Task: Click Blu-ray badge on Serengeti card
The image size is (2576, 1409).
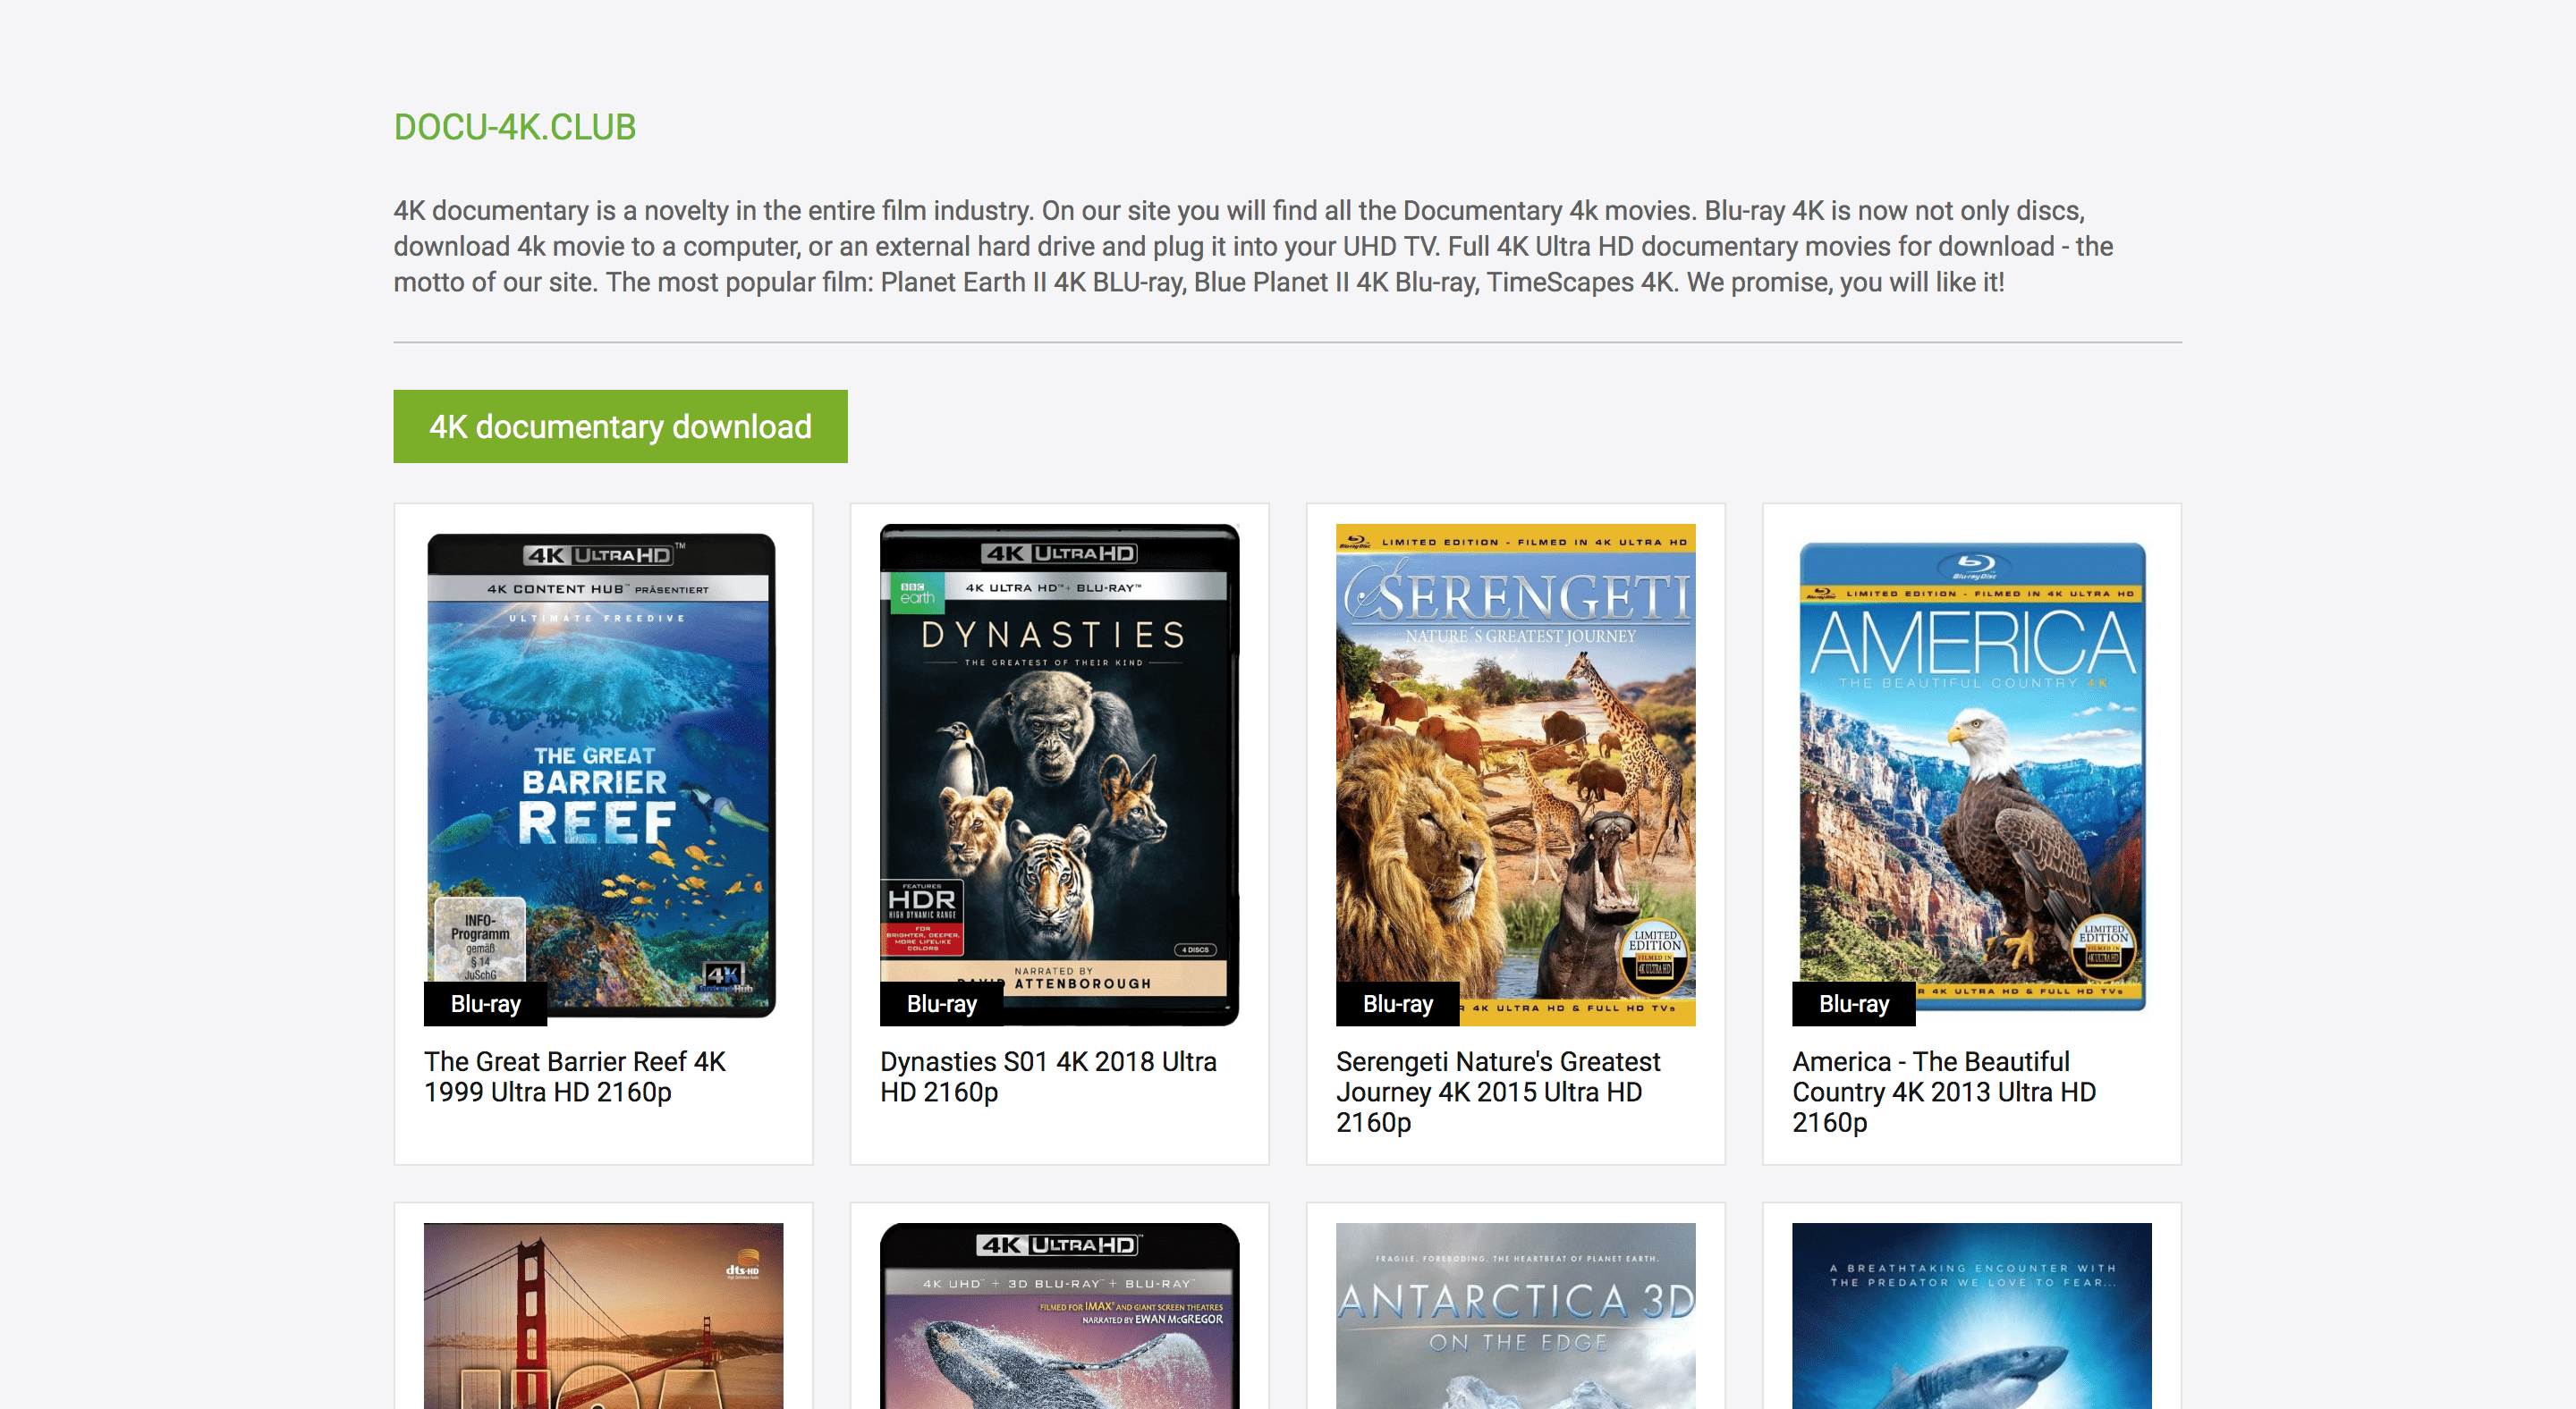Action: click(1398, 1003)
